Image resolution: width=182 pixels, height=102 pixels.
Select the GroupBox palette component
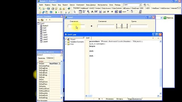[128, 12]
